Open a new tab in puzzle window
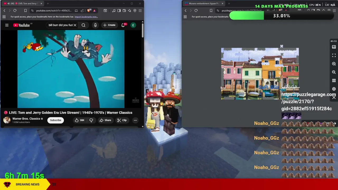The image size is (338, 190). coord(229,3)
